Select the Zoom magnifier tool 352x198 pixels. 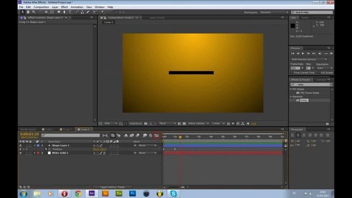[34, 12]
